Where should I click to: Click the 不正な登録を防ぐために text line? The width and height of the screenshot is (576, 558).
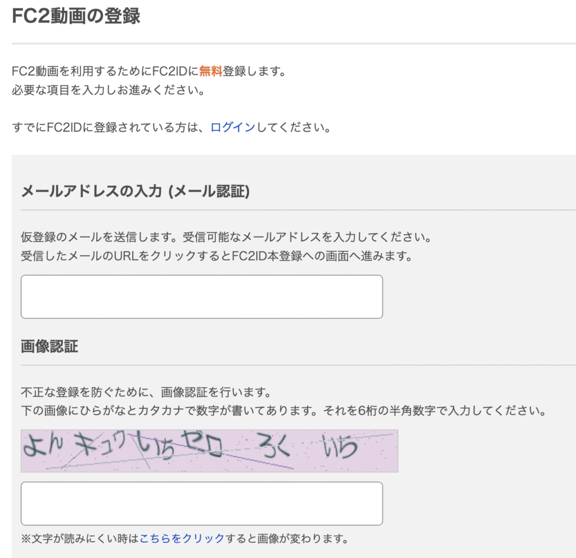tap(146, 391)
